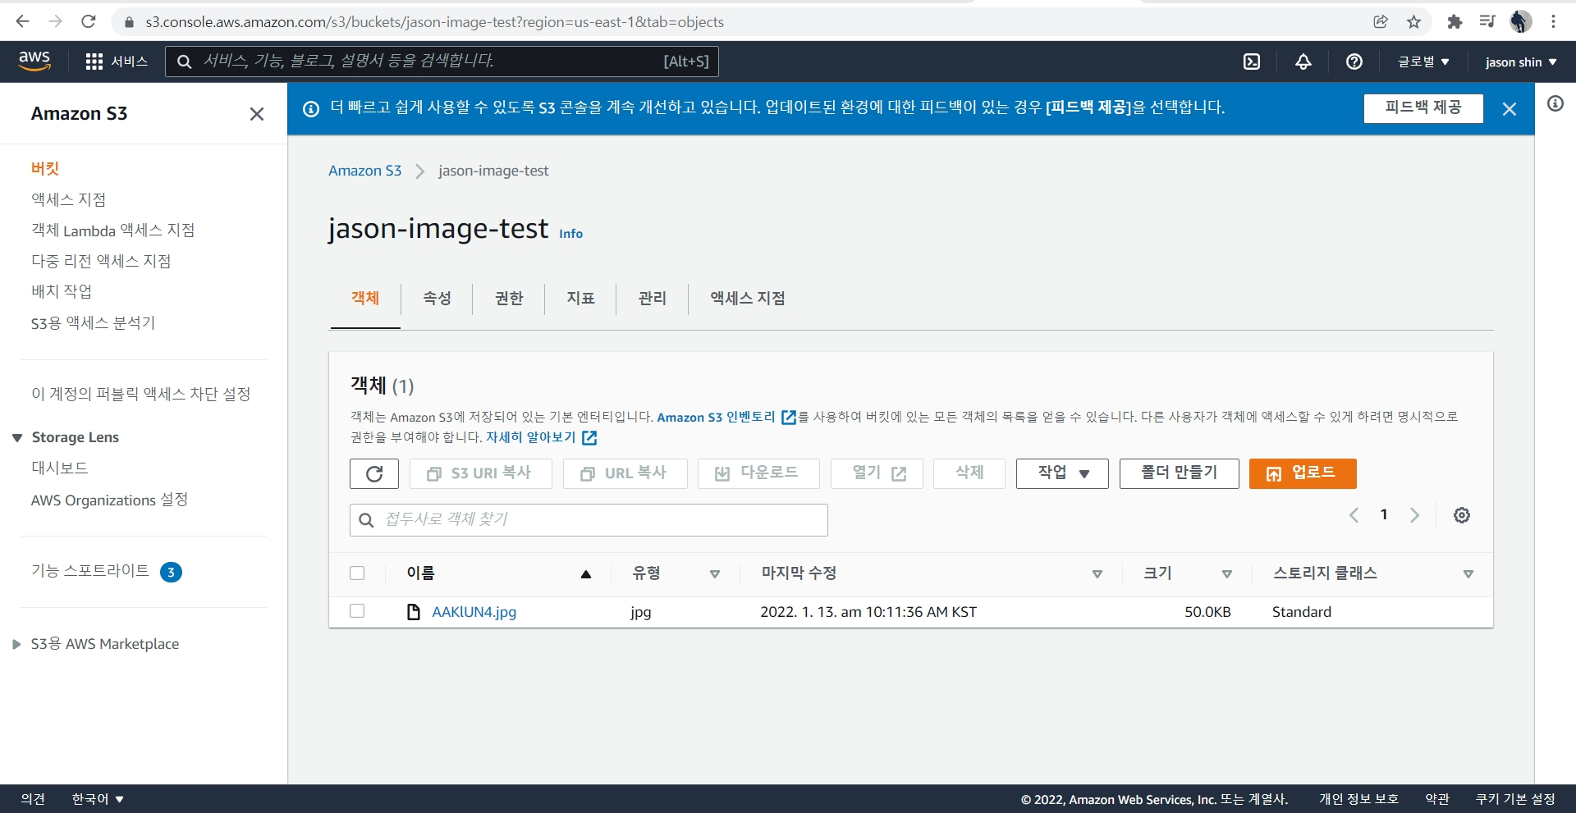Viewport: 1576px width, 813px height.
Task: Sort by 이름 column arrow
Action: (x=586, y=574)
